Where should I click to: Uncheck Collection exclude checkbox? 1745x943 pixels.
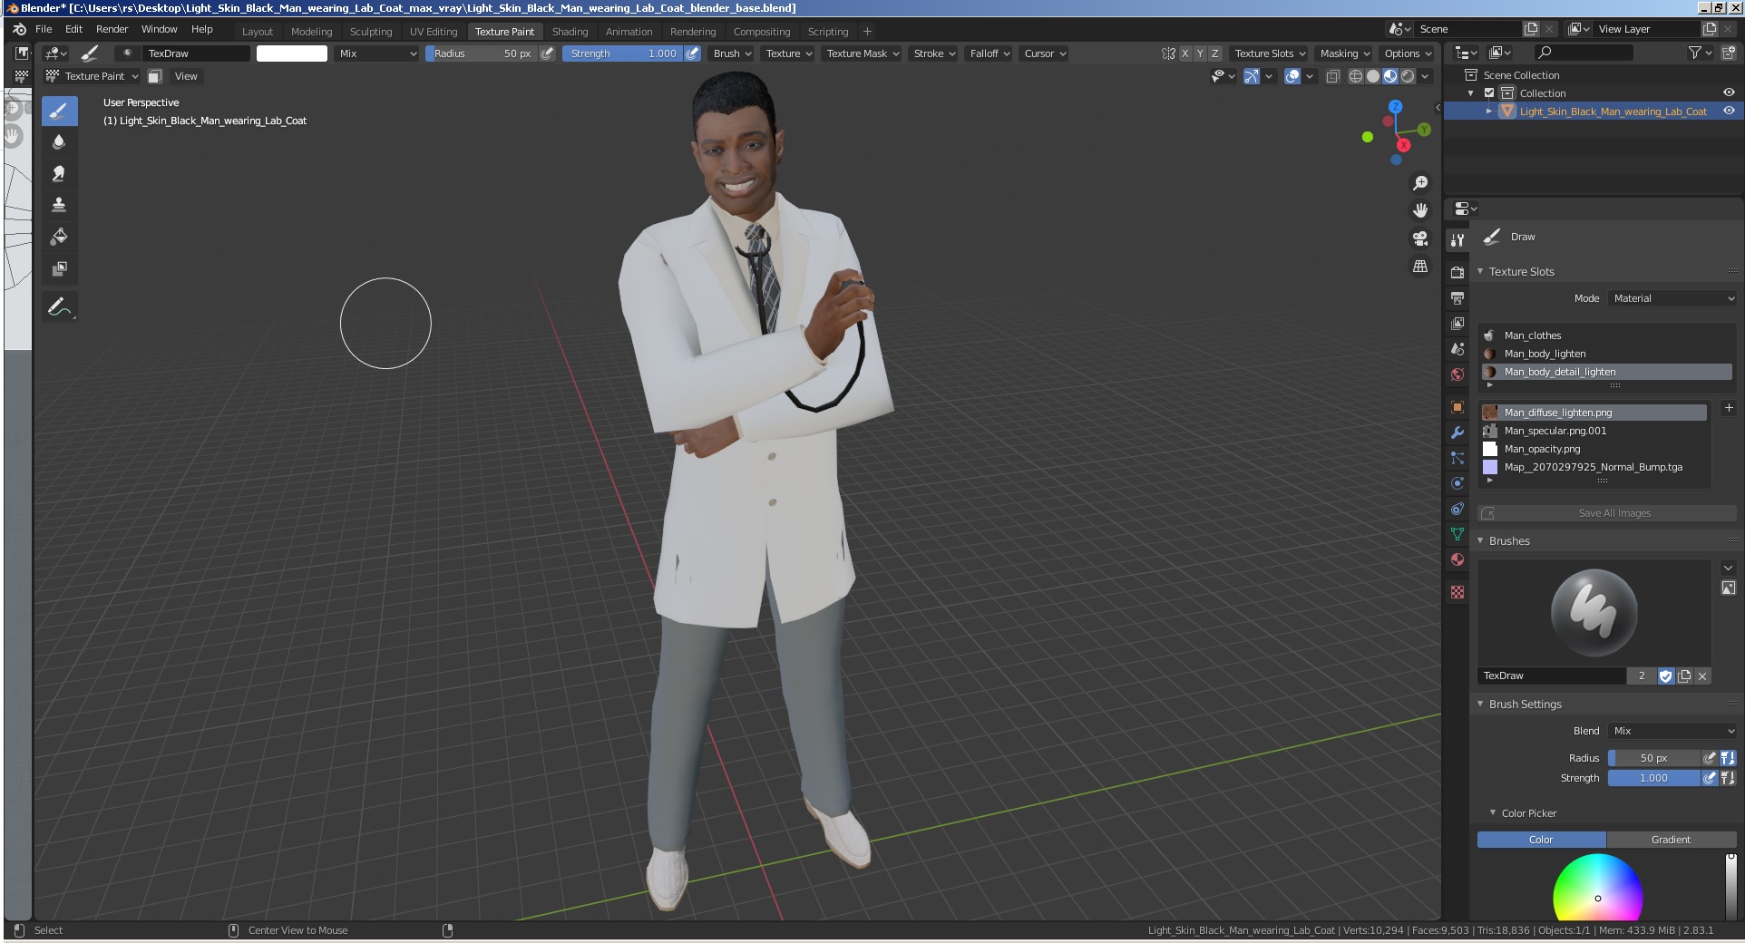pyautogui.click(x=1489, y=92)
